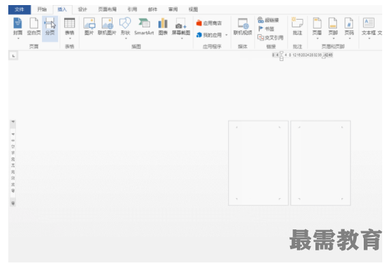
Task: Switch to the Mailings (邮件) tab
Action: [153, 10]
